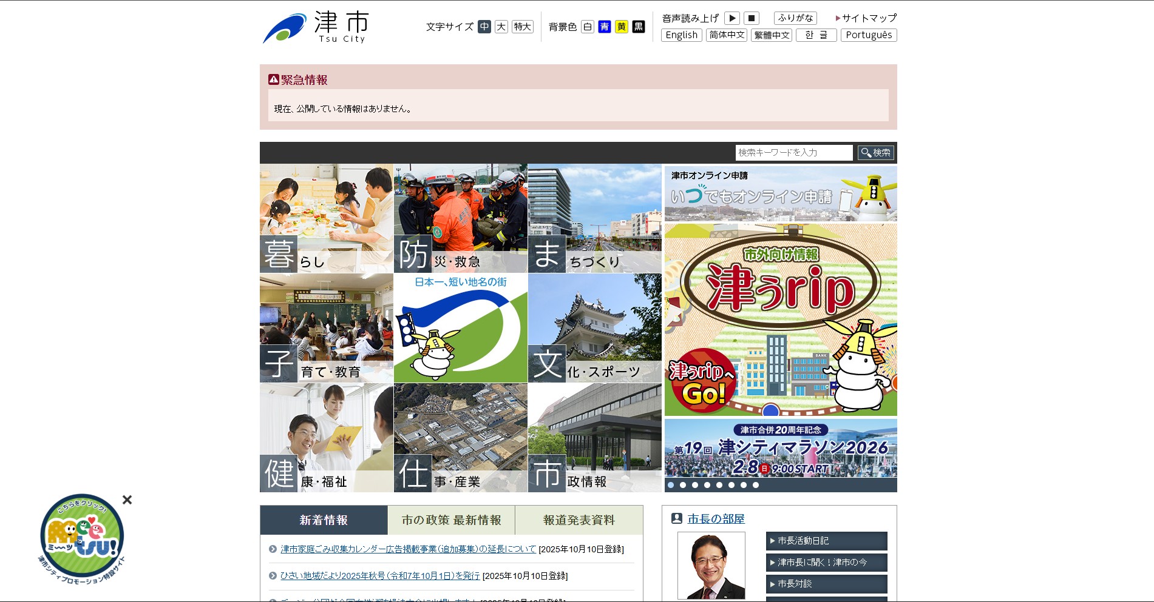The height and width of the screenshot is (602, 1154).
Task: Open the 津シティマラソン2026 slide banner
Action: [781, 448]
